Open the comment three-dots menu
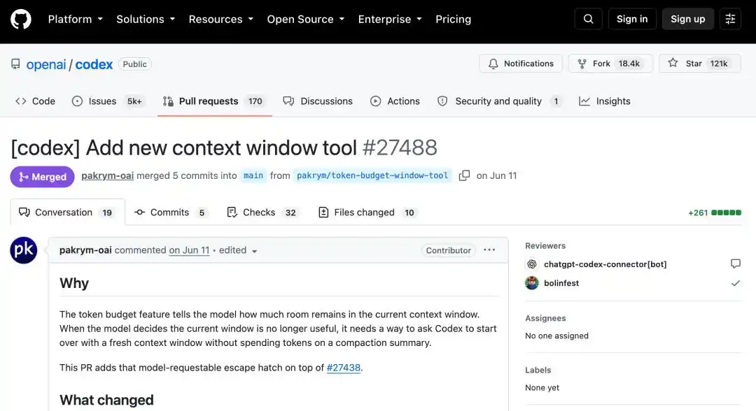The width and height of the screenshot is (756, 411). click(489, 250)
